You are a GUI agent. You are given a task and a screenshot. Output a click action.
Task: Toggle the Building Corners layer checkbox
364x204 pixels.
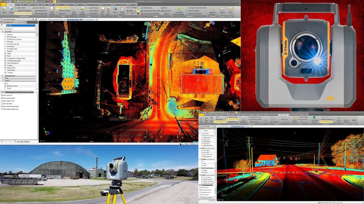5,86
